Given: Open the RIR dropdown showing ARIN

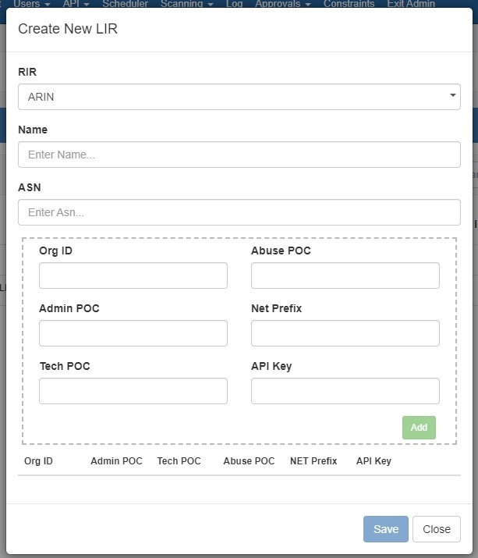Looking at the screenshot, I should (239, 97).
